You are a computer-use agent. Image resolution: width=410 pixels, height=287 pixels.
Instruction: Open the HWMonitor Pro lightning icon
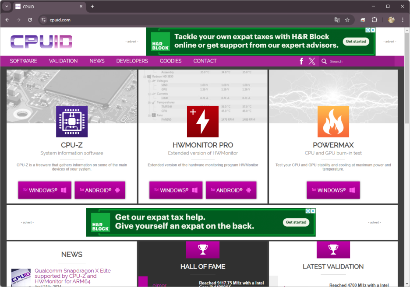pos(203,122)
